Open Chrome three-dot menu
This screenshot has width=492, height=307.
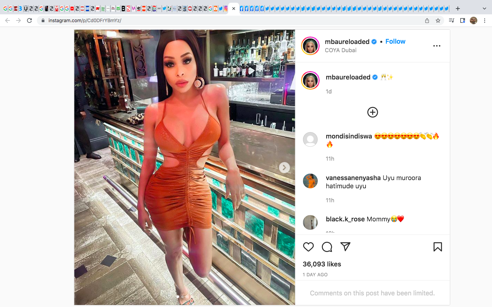(x=484, y=20)
